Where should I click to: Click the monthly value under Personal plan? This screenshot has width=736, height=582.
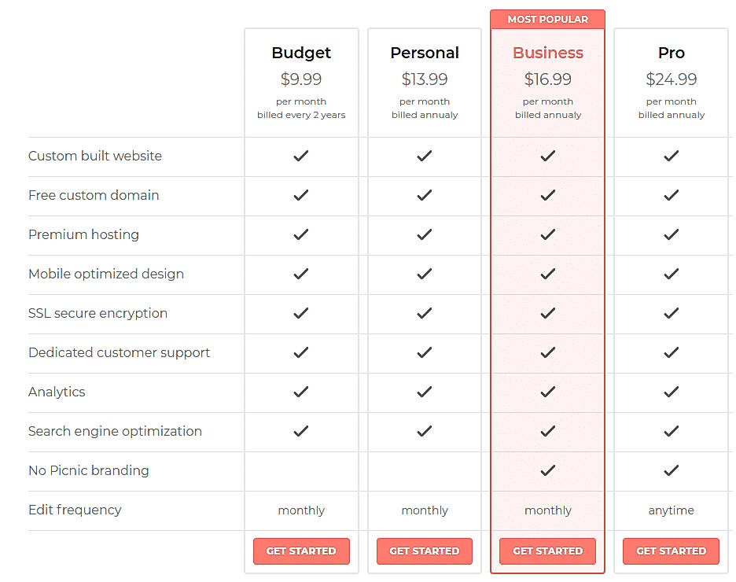point(425,510)
